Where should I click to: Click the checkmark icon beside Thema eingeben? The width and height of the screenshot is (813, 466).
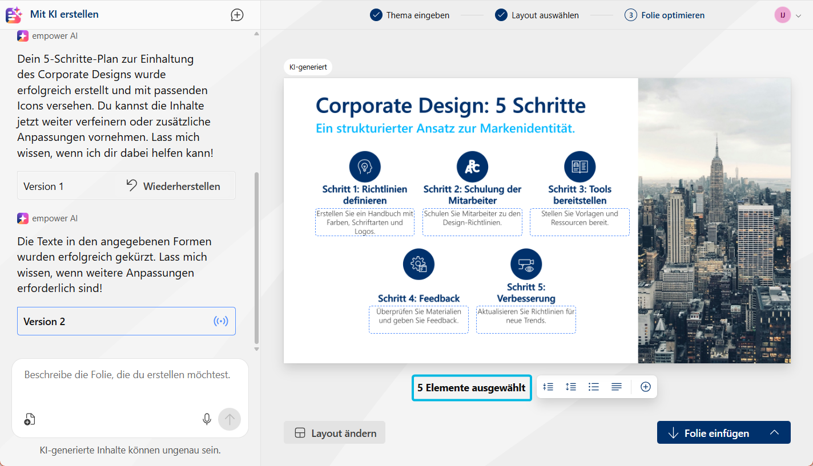pyautogui.click(x=376, y=15)
